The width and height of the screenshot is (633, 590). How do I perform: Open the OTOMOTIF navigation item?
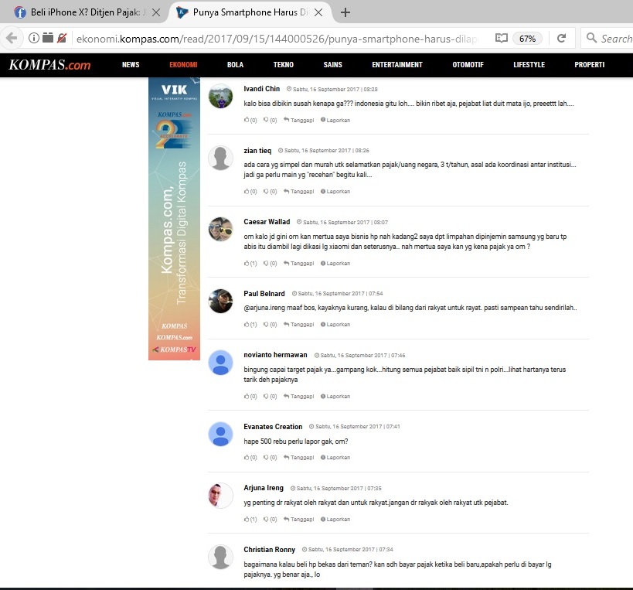click(468, 65)
